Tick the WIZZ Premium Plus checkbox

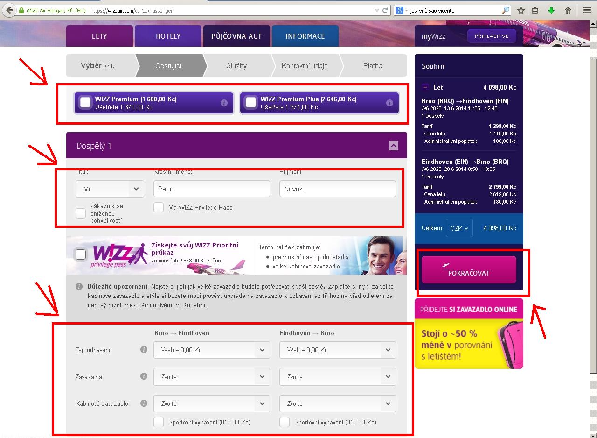pos(251,103)
